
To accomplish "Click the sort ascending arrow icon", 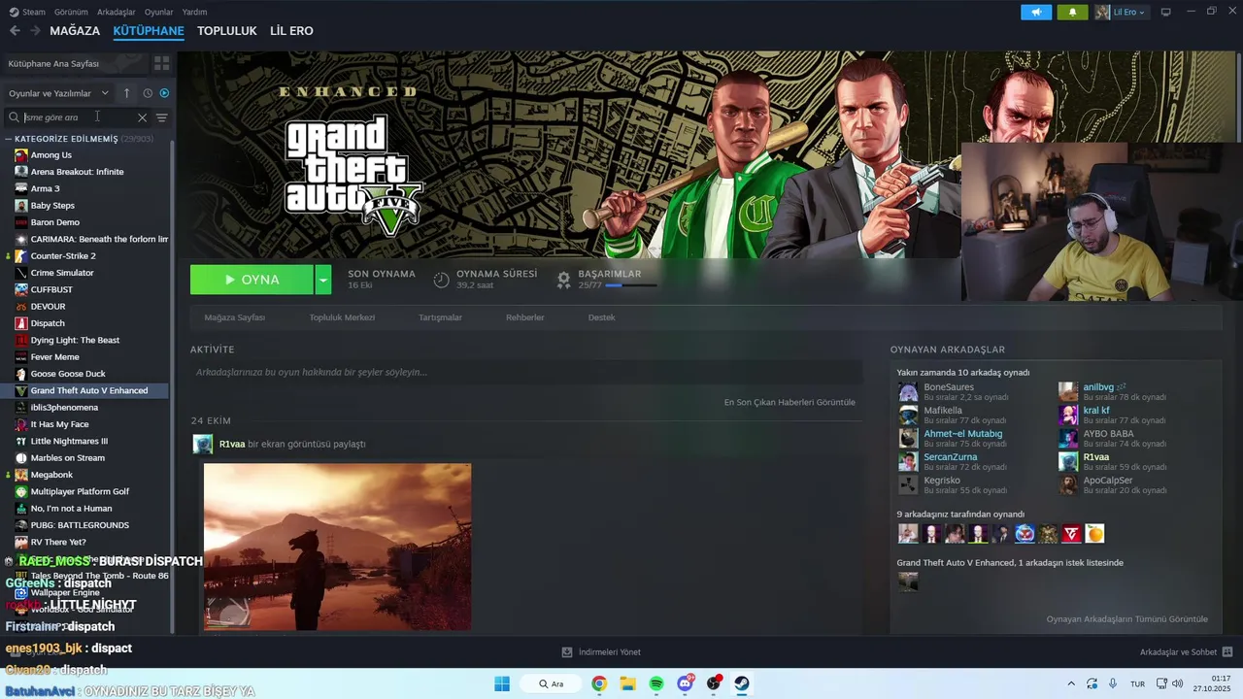I will [x=126, y=93].
